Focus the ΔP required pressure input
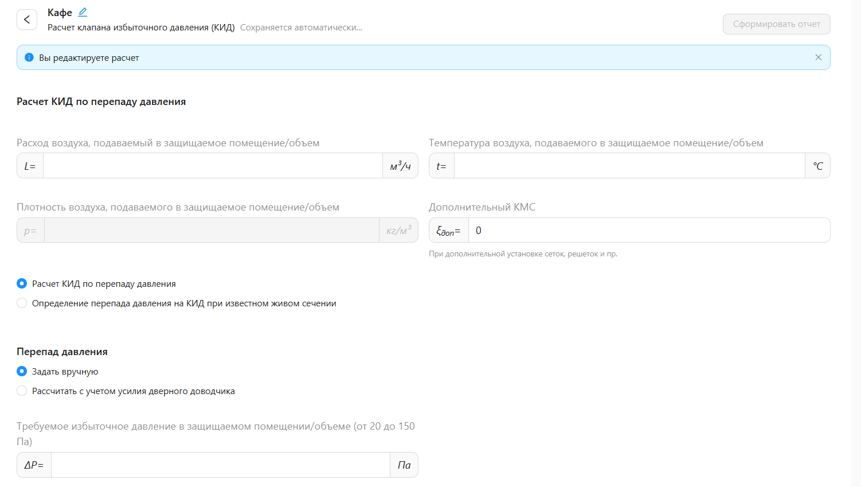 [x=220, y=465]
